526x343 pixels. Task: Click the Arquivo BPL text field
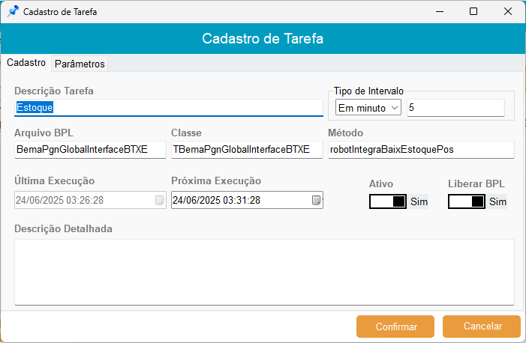[90, 150]
